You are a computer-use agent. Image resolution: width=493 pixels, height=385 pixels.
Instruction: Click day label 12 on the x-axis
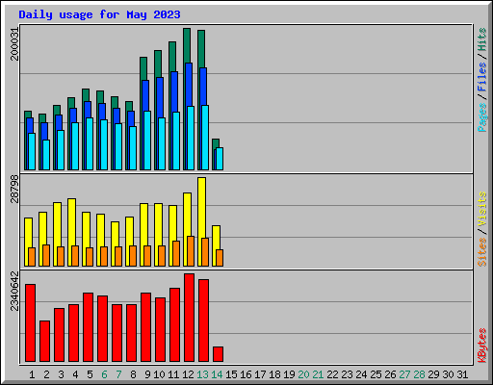[x=188, y=374]
